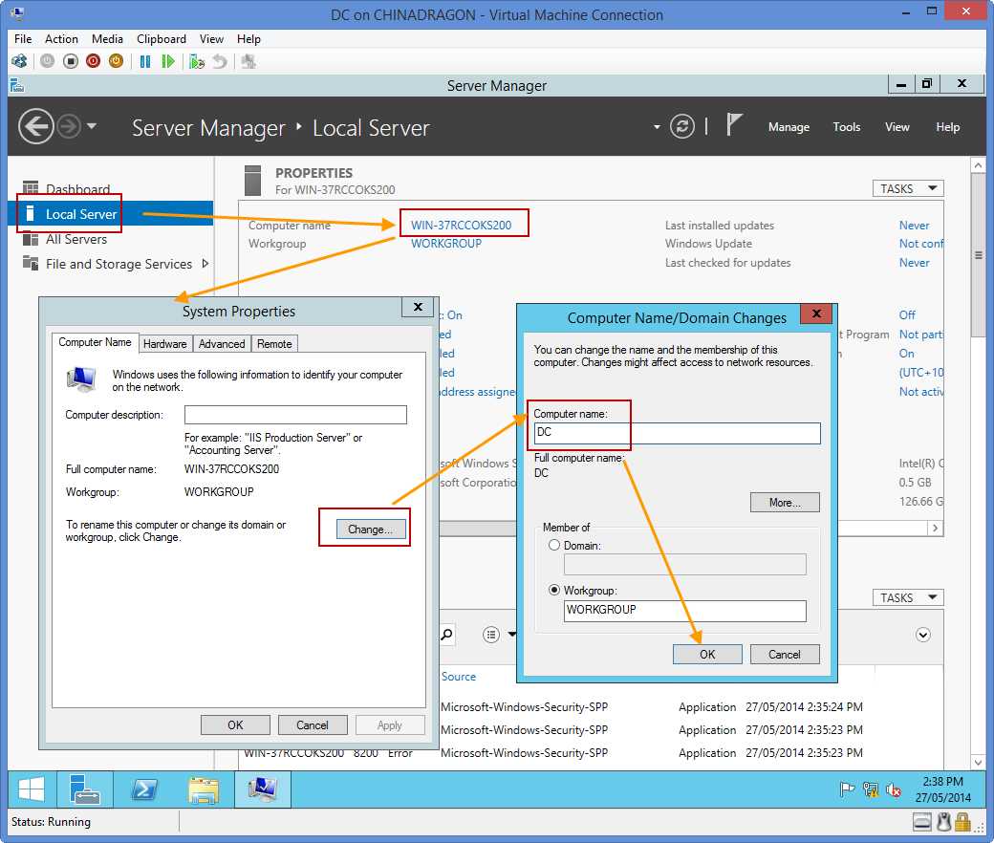994x843 pixels.
Task: Expand File and Storage Services chevron
Action: [205, 263]
